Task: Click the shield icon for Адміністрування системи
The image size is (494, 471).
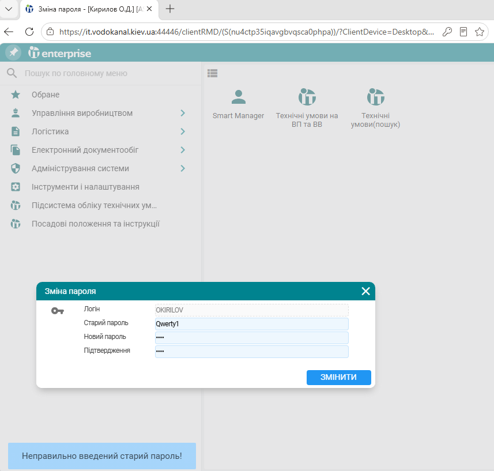Action: click(x=16, y=168)
